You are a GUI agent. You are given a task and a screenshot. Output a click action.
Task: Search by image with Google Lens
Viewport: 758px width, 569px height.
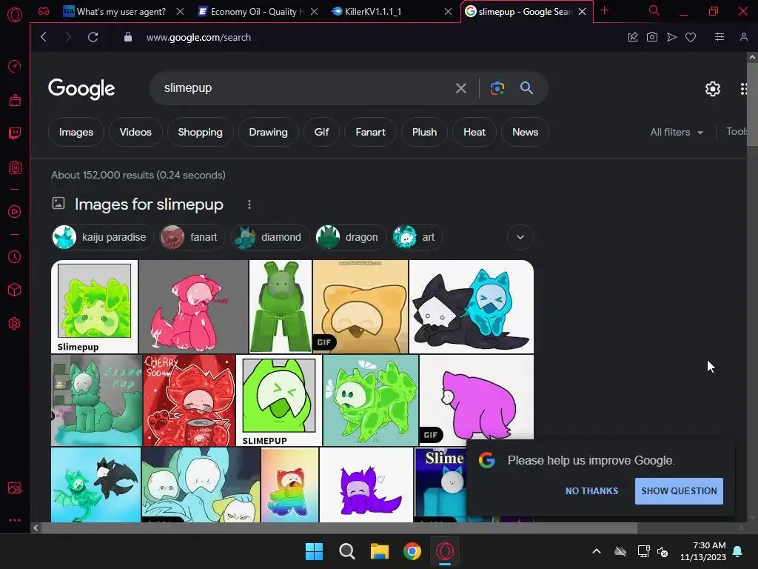[497, 88]
